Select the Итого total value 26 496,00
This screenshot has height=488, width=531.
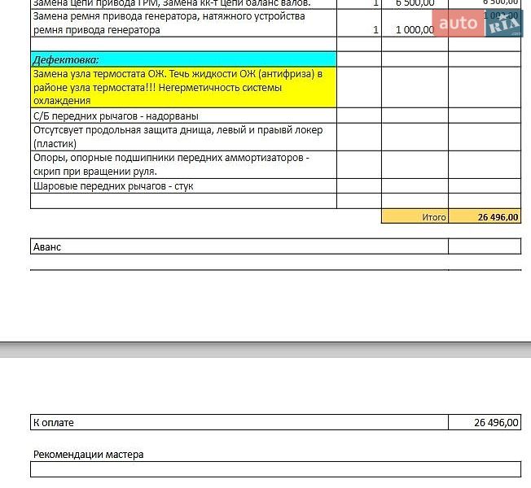point(485,217)
